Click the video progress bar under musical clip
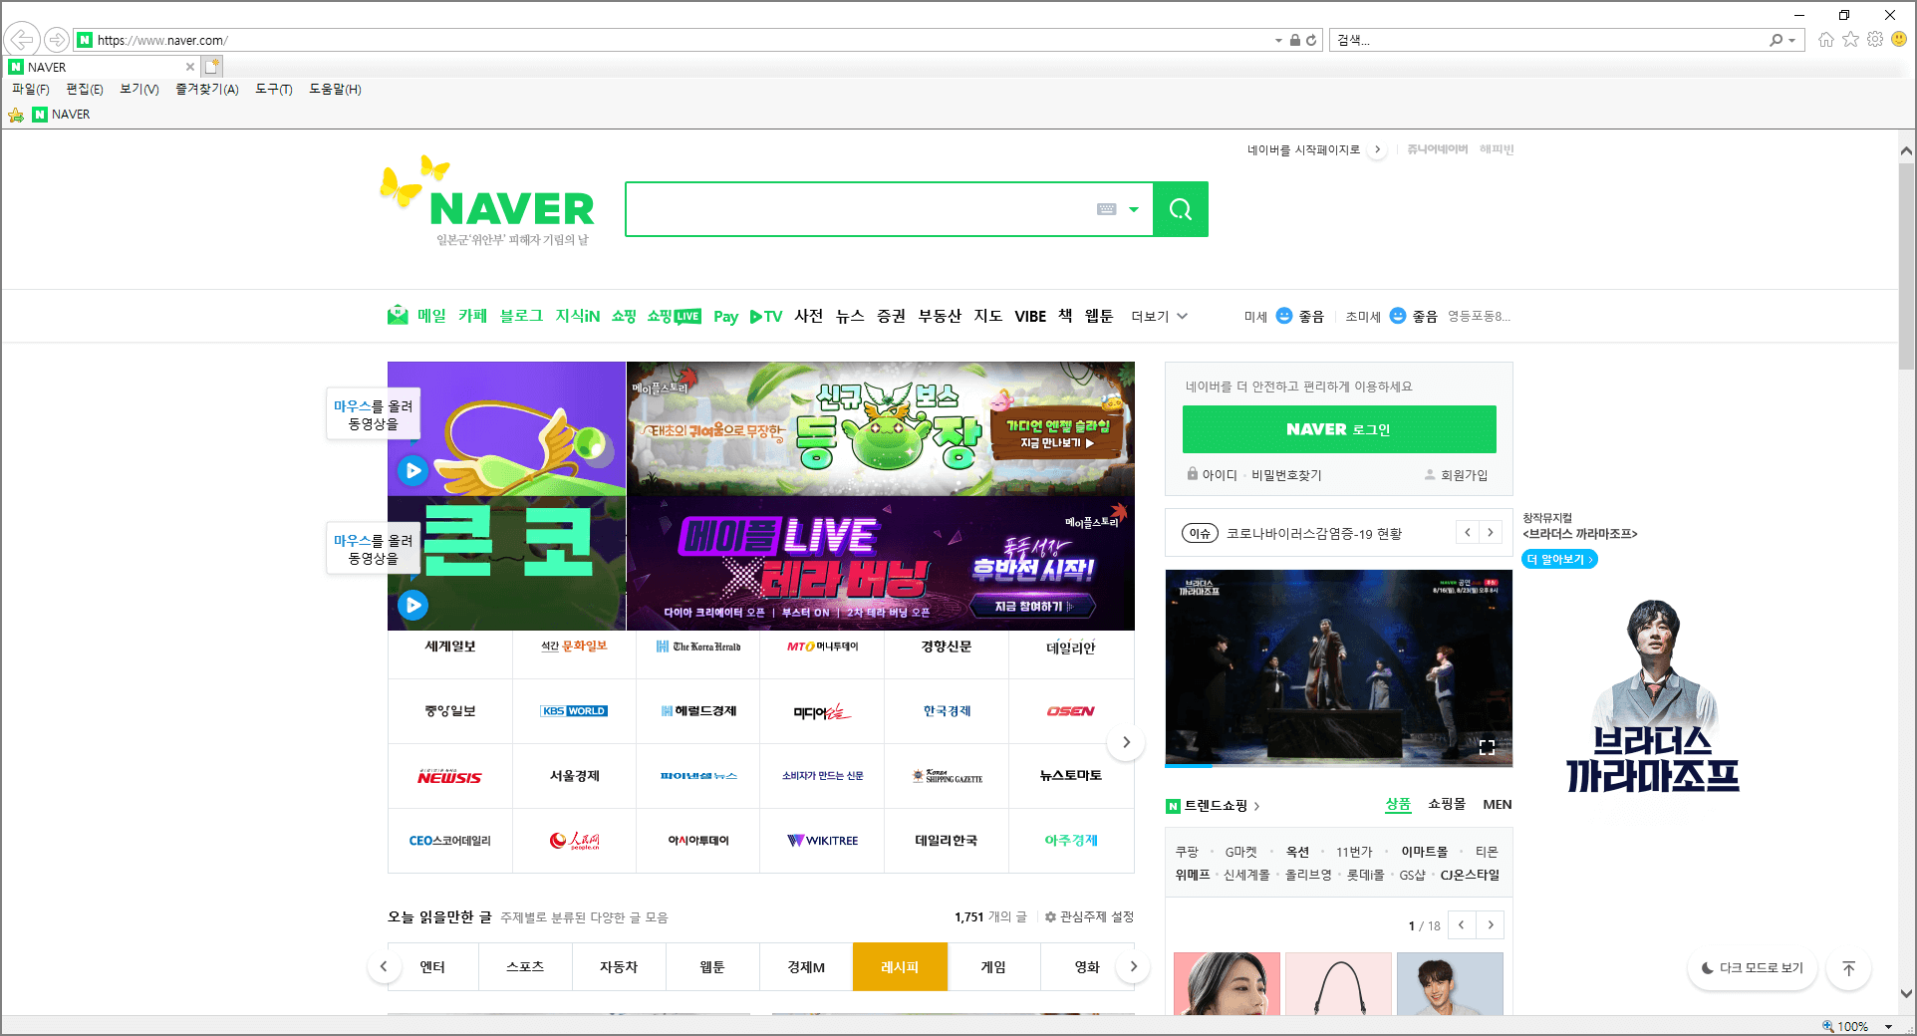This screenshot has height=1036, width=1917. pos(1339,765)
